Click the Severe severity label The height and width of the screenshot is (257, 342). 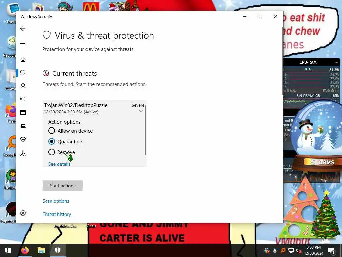[138, 105]
